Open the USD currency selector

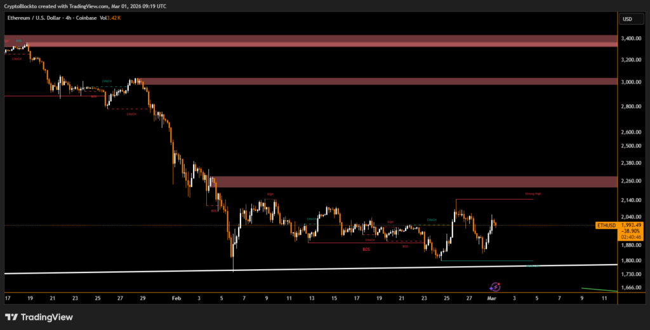[627, 19]
